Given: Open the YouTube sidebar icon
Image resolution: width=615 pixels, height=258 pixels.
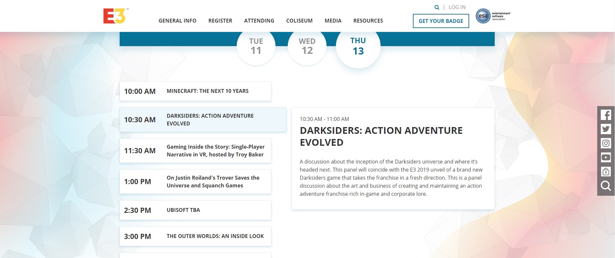Looking at the screenshot, I should click(606, 157).
